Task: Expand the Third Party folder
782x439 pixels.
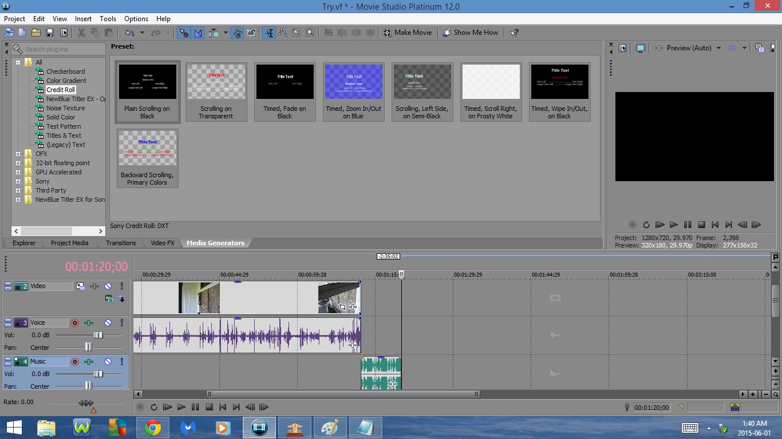Action: coord(18,190)
